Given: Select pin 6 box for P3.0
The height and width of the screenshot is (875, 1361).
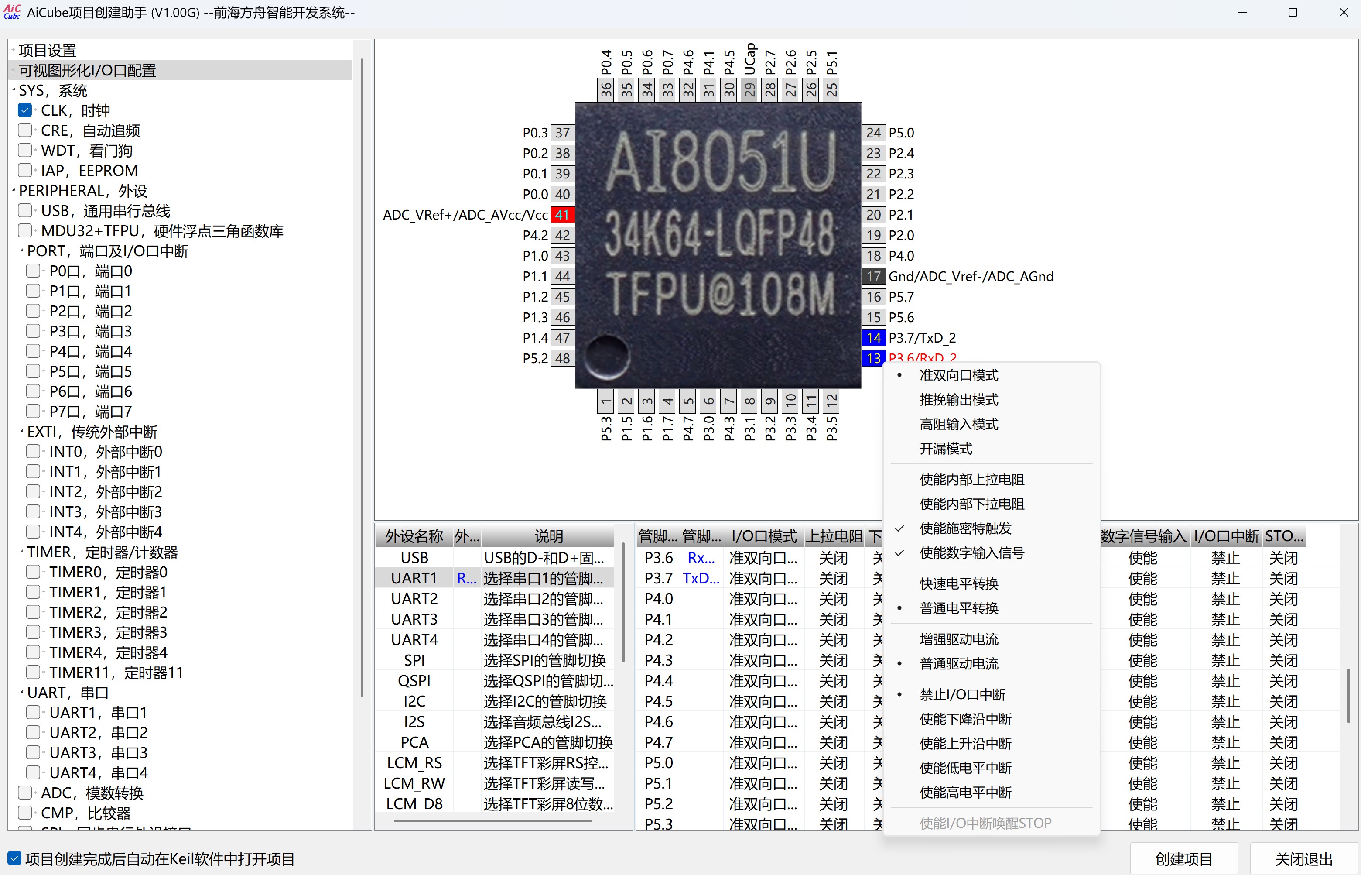Looking at the screenshot, I should (708, 401).
